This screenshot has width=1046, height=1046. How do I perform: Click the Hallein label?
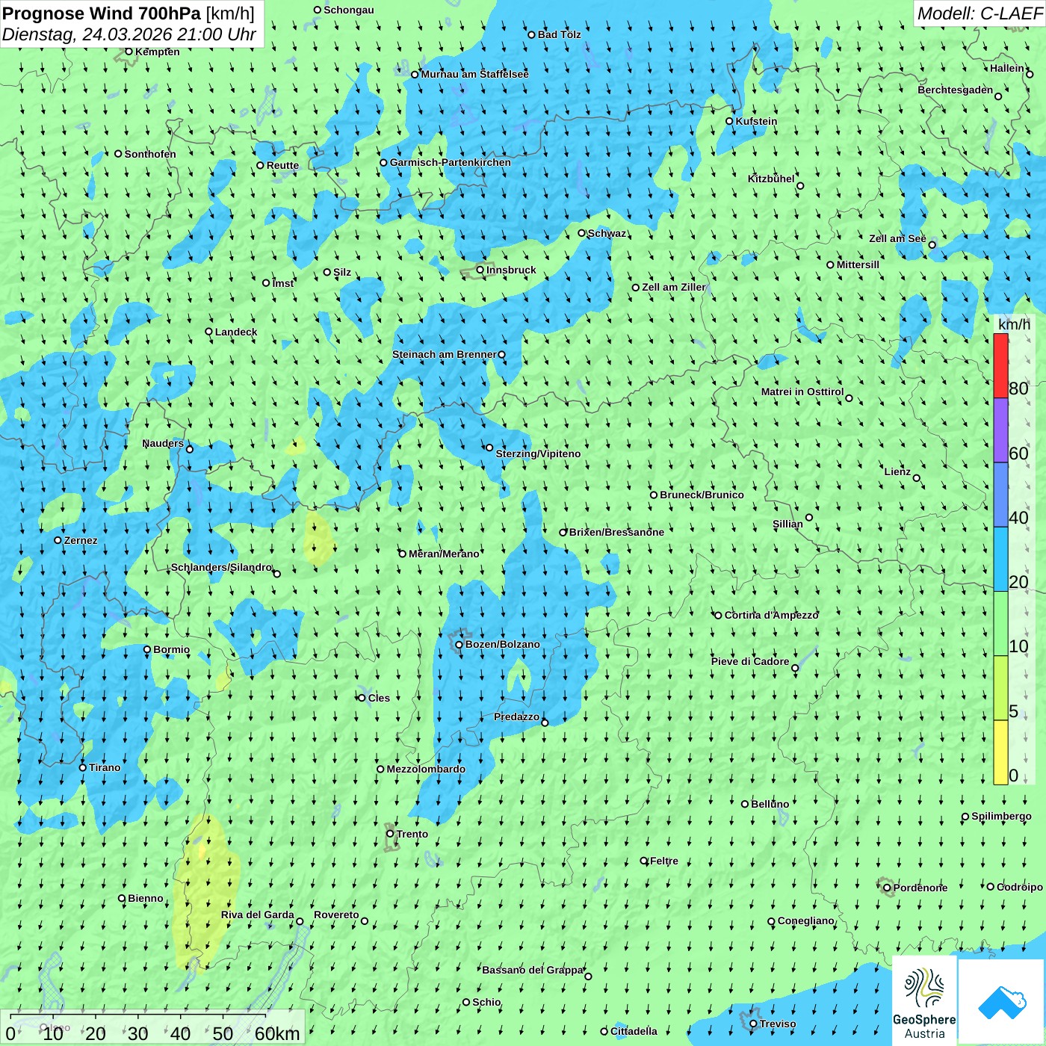[1007, 68]
